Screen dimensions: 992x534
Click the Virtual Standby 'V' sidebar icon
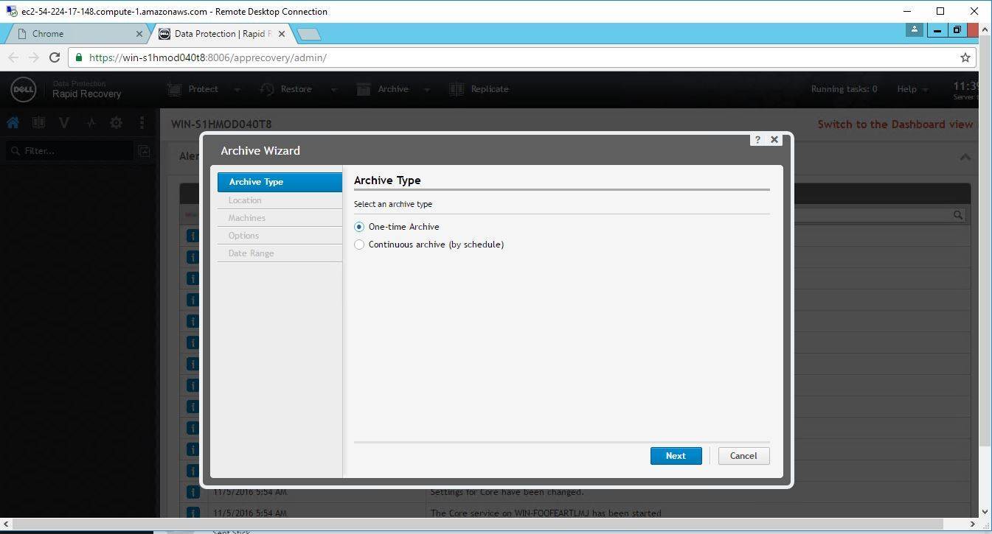point(64,122)
